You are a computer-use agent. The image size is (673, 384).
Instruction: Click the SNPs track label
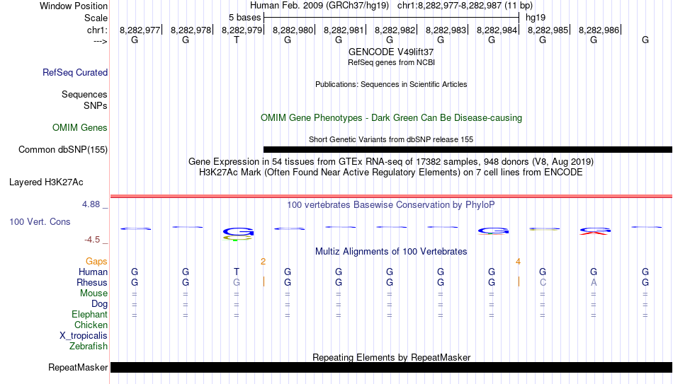96,105
